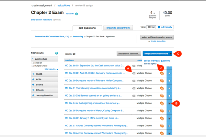Open the 'create a question' link
Image resolution: width=206 pixels, height=137 pixels.
159,41
